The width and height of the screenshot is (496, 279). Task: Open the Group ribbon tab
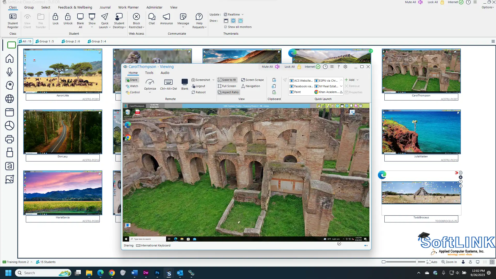pyautogui.click(x=29, y=7)
